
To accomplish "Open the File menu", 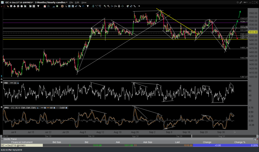I will 71,2.
